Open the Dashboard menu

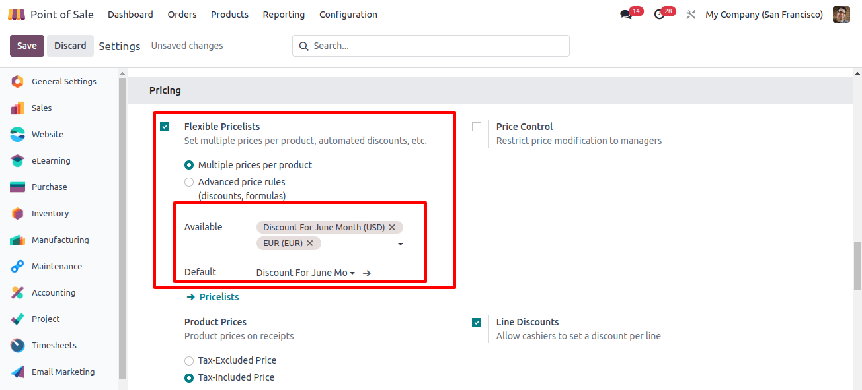click(130, 15)
